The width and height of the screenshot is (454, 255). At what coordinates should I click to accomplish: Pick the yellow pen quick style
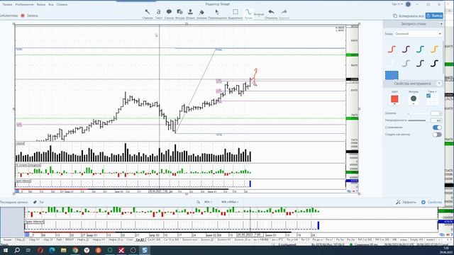coord(434,49)
